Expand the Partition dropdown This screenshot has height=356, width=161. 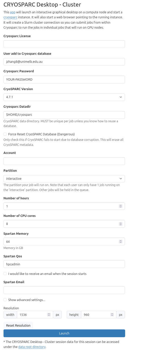[x=64, y=179]
